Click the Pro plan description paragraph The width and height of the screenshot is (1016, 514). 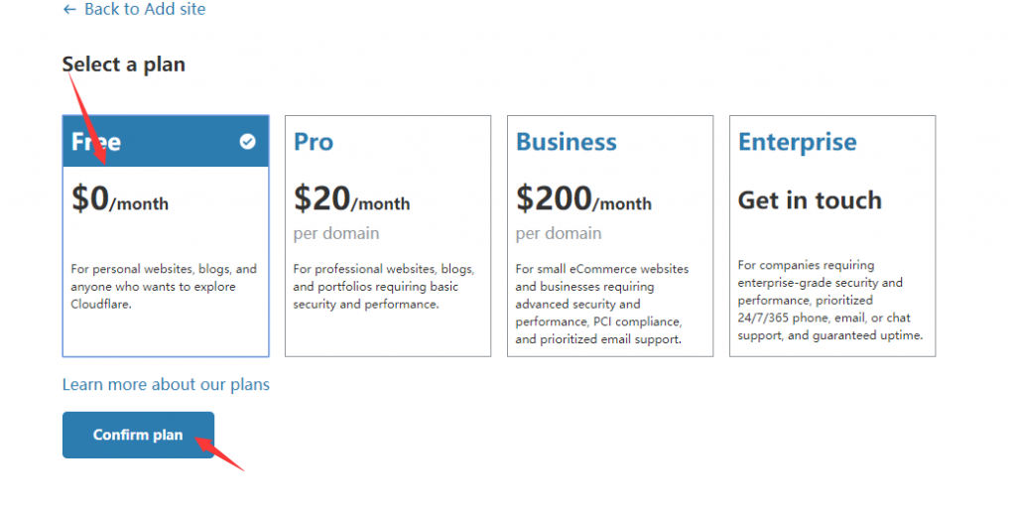[x=384, y=287]
